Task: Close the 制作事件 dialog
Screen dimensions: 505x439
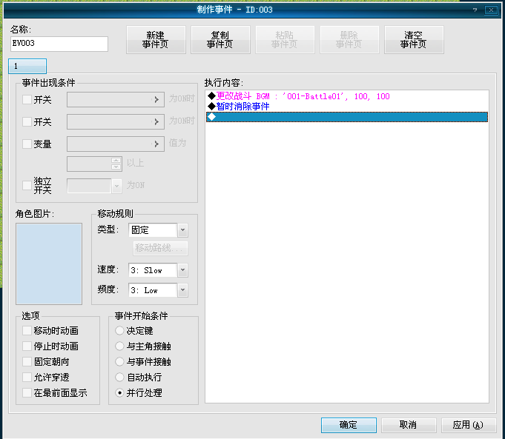Action: pos(491,10)
